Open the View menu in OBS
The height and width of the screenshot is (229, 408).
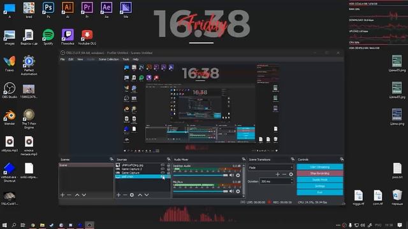click(x=80, y=59)
